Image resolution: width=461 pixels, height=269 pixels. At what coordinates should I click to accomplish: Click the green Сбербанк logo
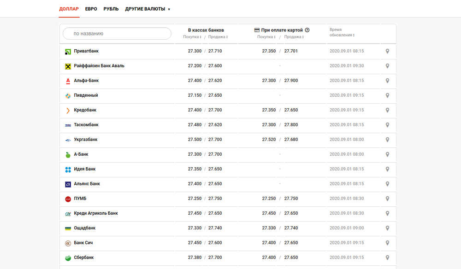(x=68, y=258)
